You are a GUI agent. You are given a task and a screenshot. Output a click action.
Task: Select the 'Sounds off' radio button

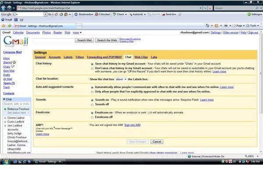click(x=92, y=105)
